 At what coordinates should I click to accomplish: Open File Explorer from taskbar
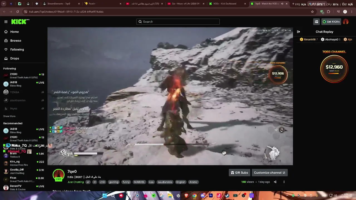tap(170, 196)
